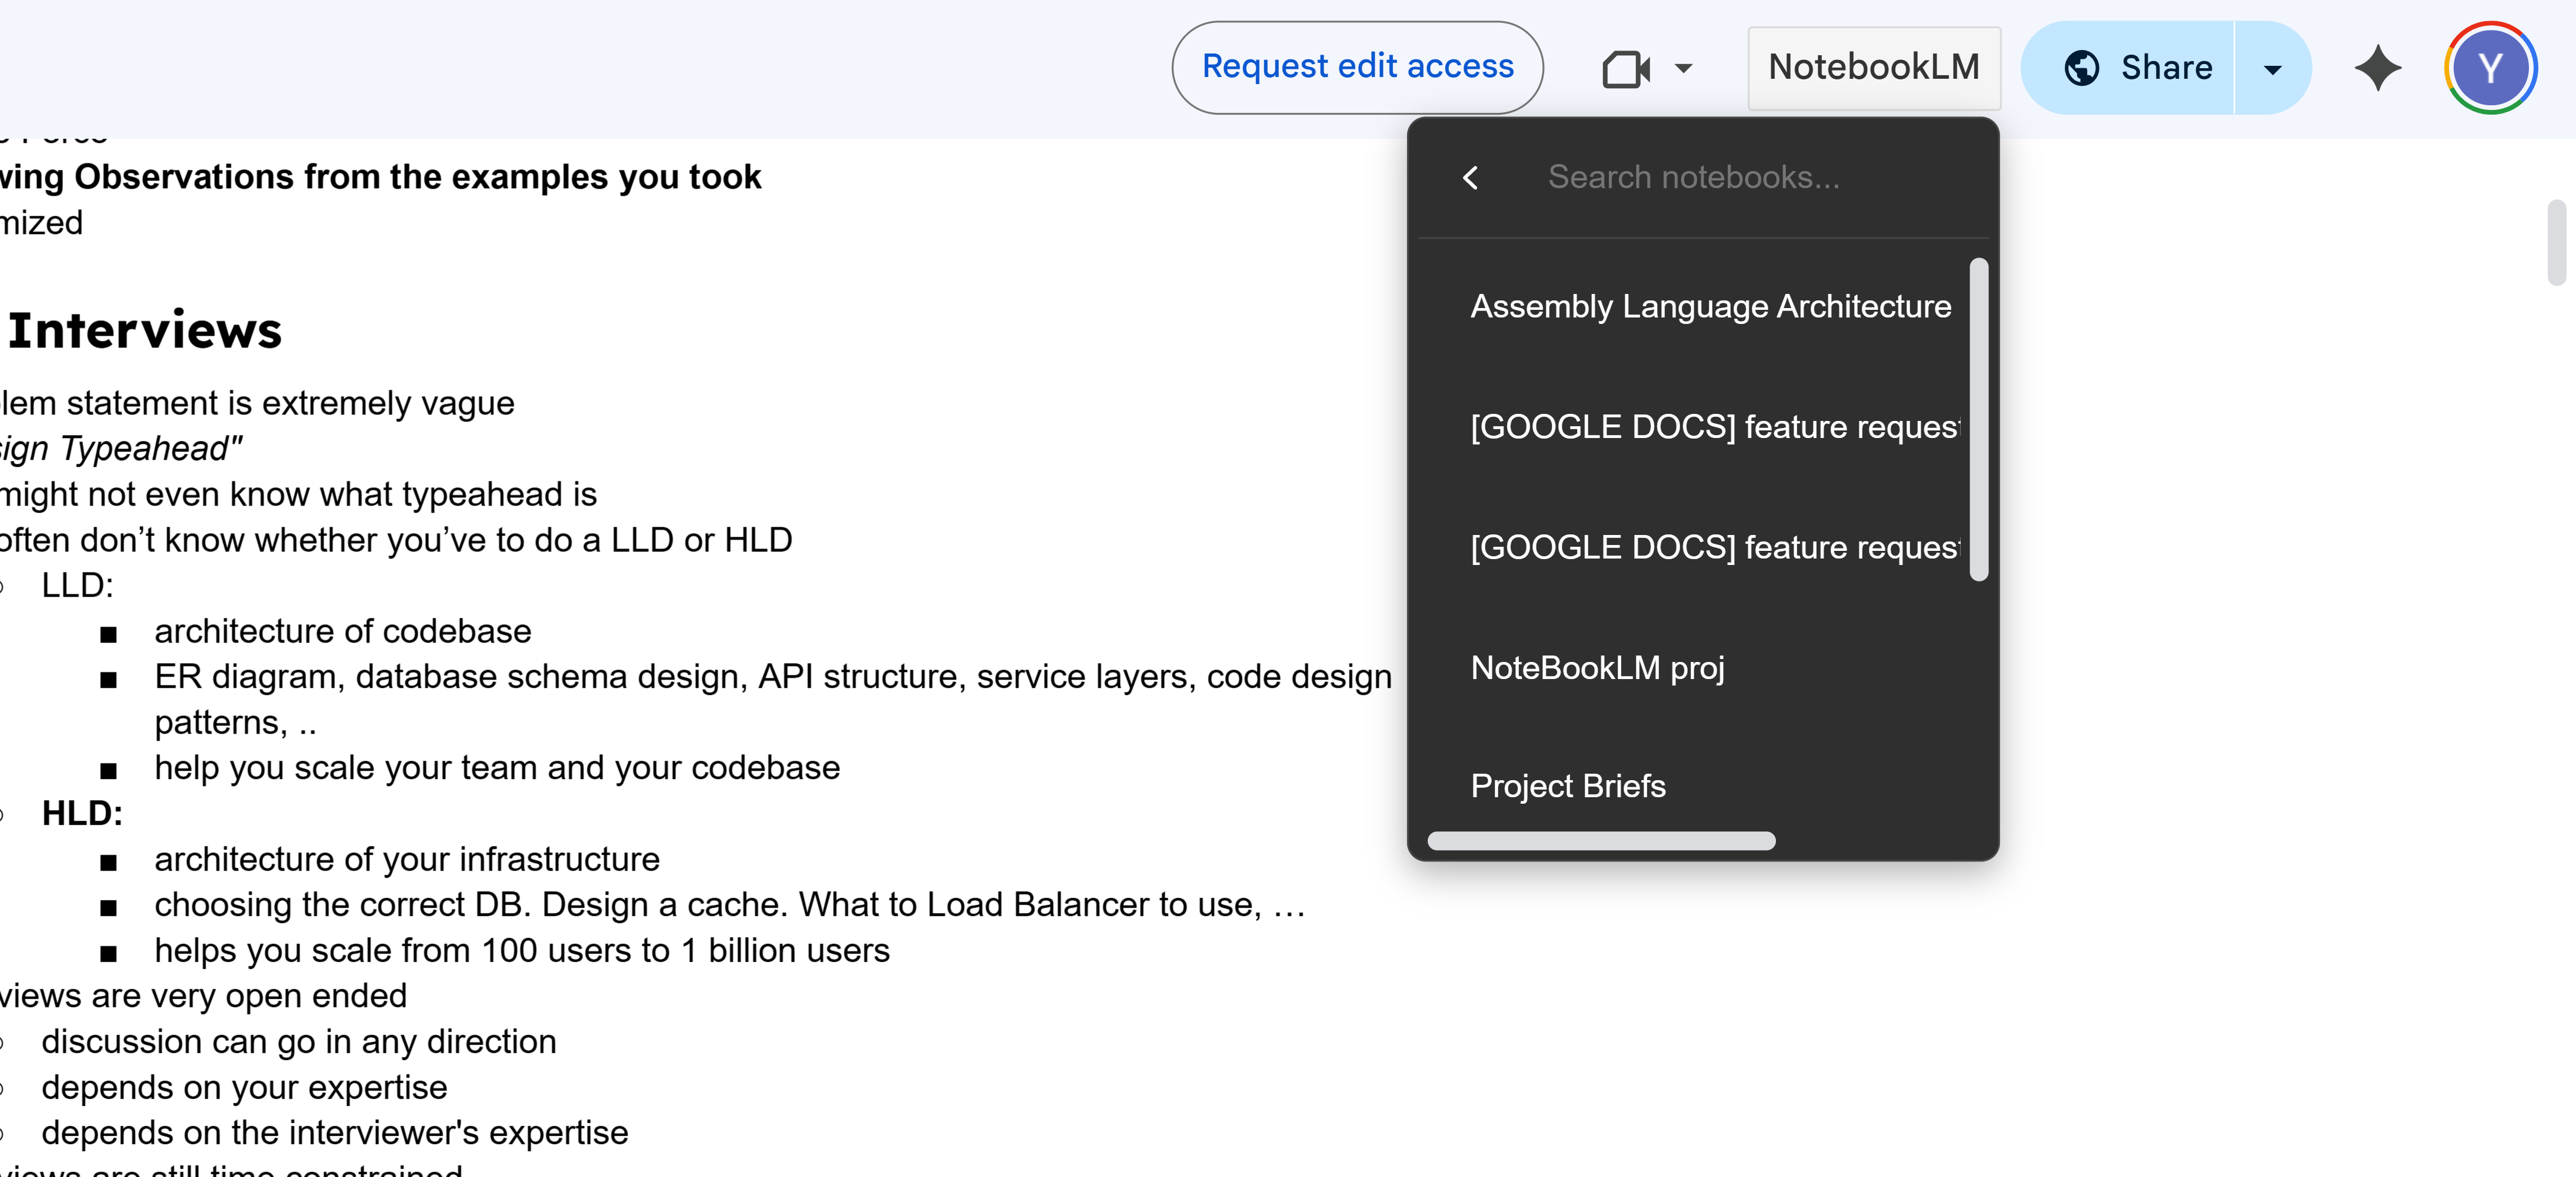This screenshot has width=2576, height=1177.
Task: Click the text 'depends on the interviewer's expertise'
Action: [335, 1133]
